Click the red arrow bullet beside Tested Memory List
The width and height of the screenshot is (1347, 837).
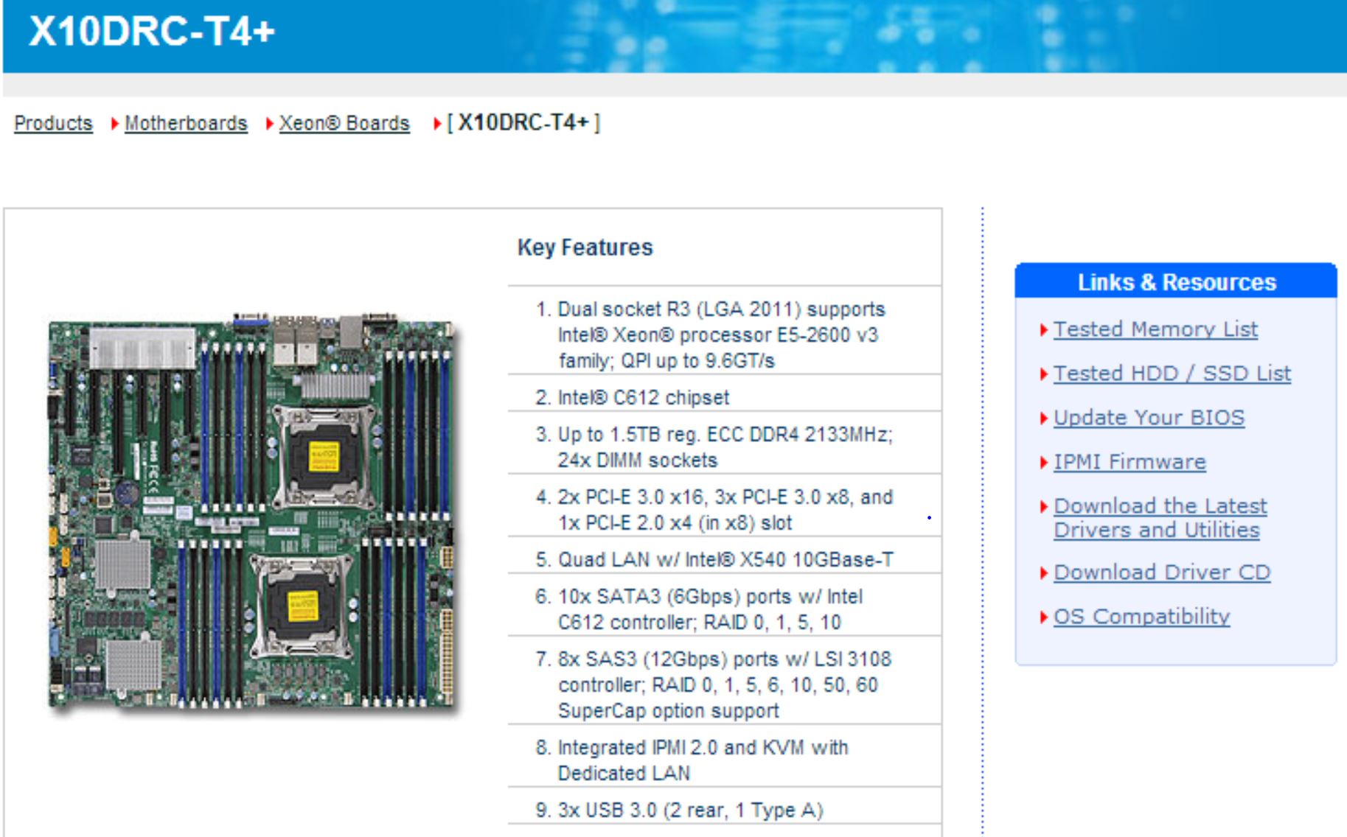coord(1044,330)
